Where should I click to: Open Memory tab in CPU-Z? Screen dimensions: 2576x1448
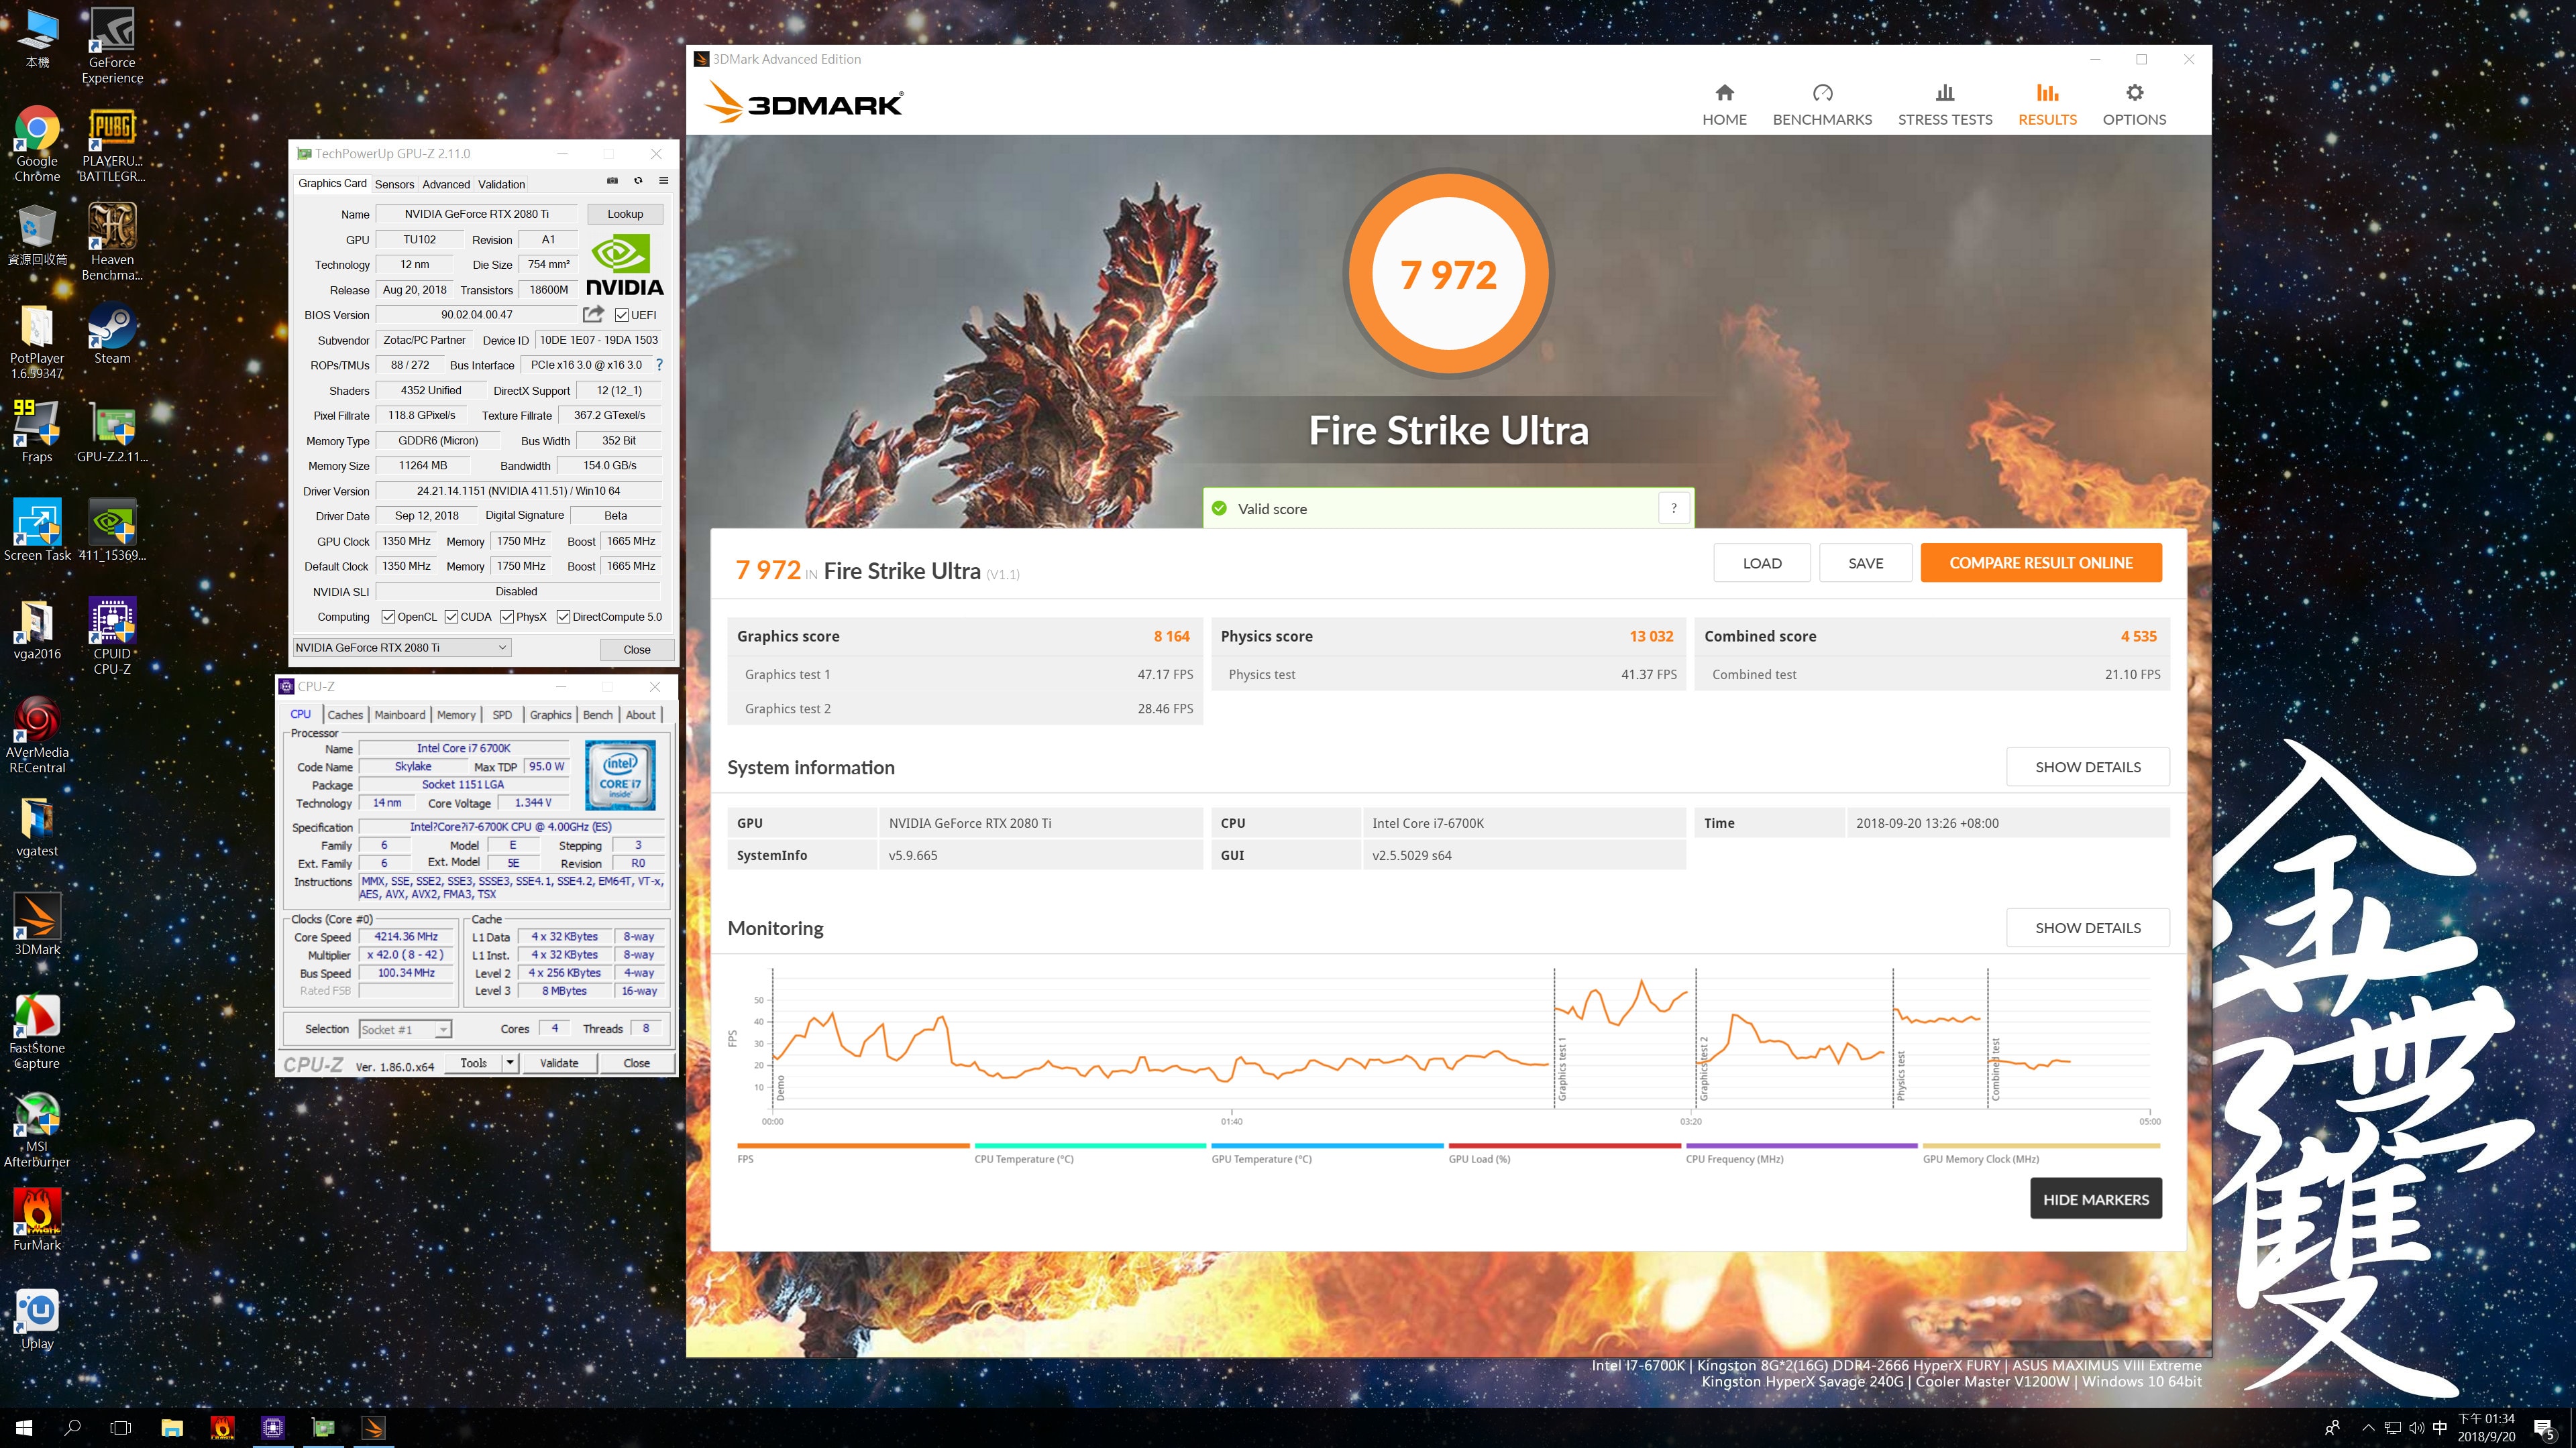point(456,715)
